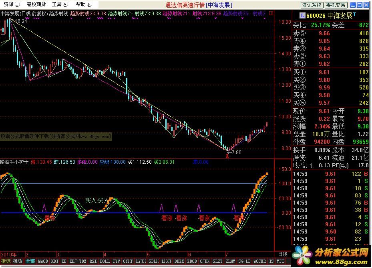Switch to the LYJH indicator tab
The height and width of the screenshot is (268, 372).
pyautogui.click(x=141, y=261)
